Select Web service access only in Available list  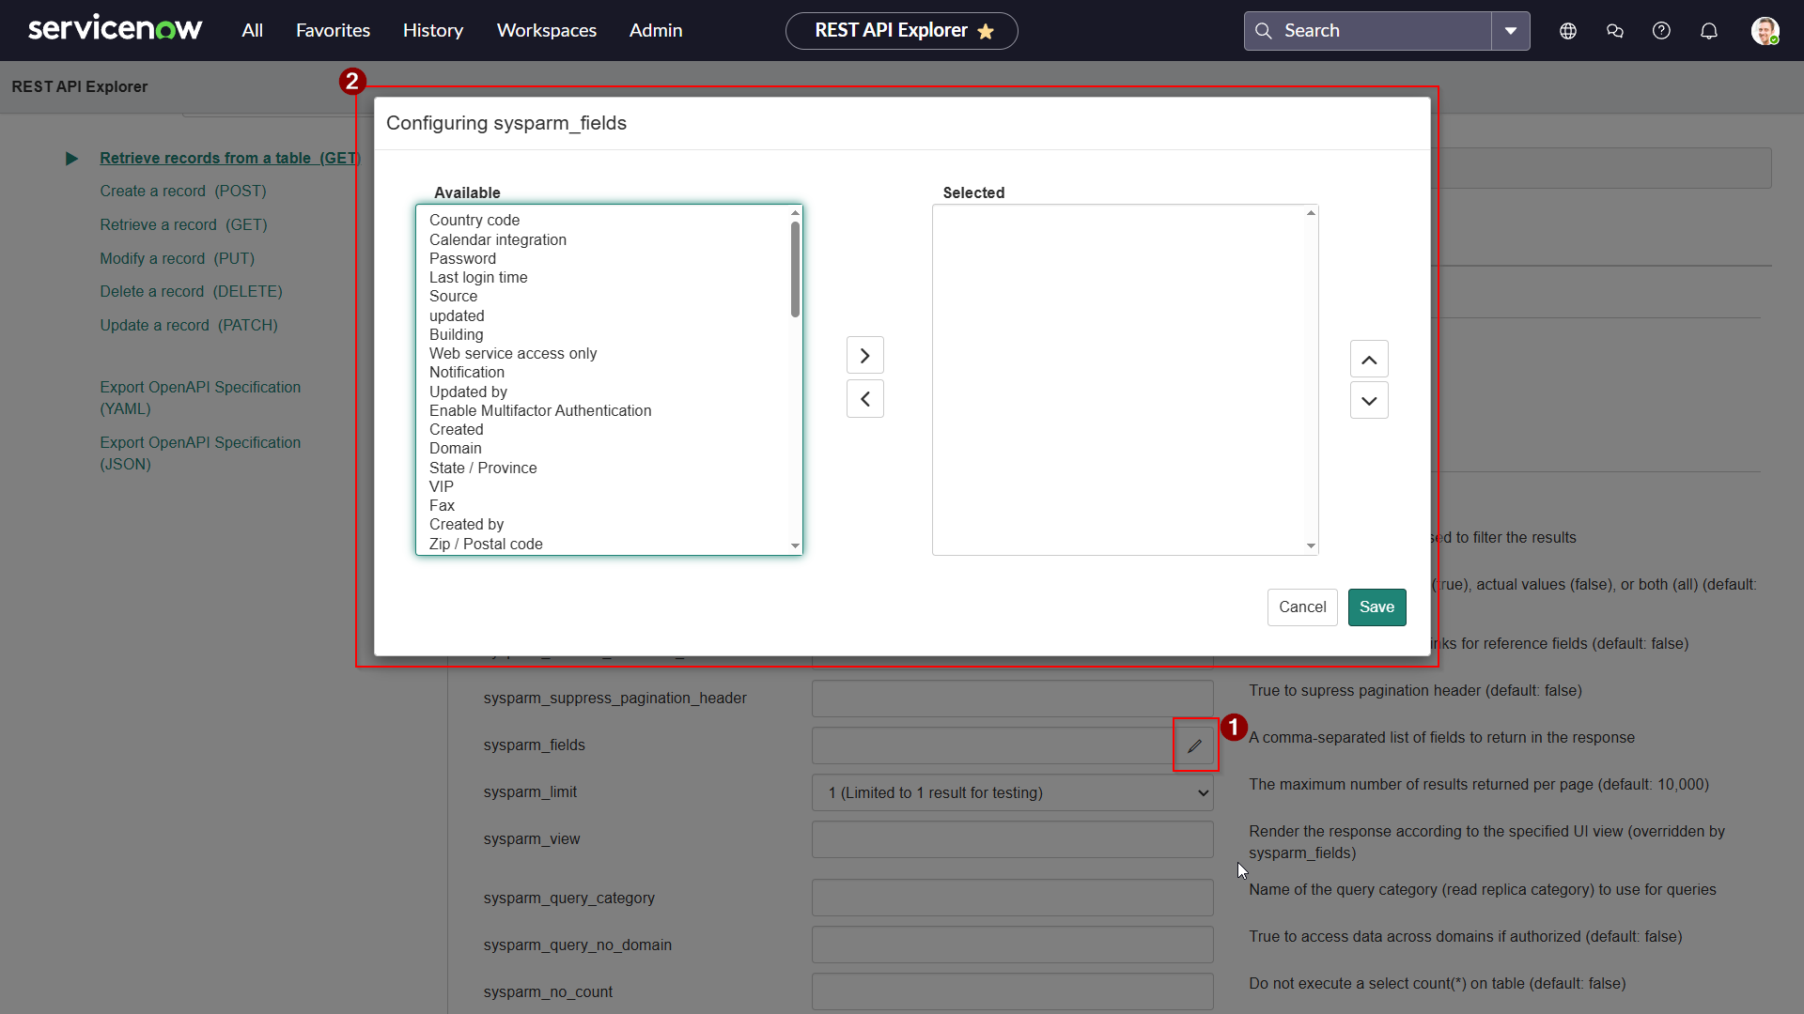pos(512,354)
